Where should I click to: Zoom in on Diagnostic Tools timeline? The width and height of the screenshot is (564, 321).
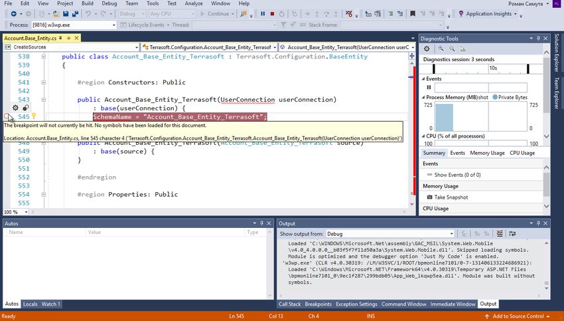click(441, 49)
